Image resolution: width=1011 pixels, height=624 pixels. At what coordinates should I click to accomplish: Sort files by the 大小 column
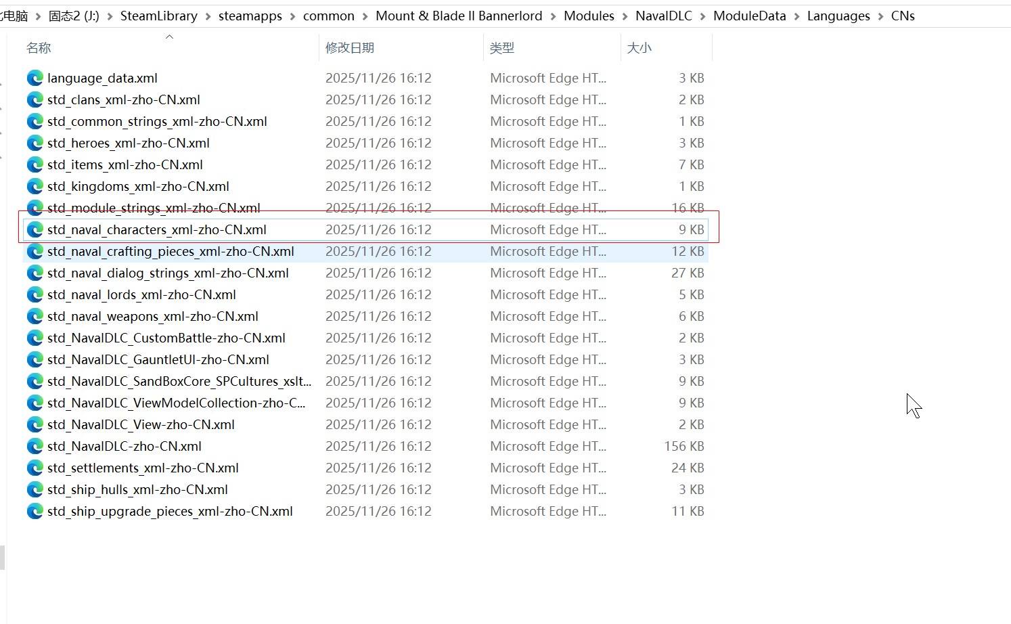pos(639,48)
